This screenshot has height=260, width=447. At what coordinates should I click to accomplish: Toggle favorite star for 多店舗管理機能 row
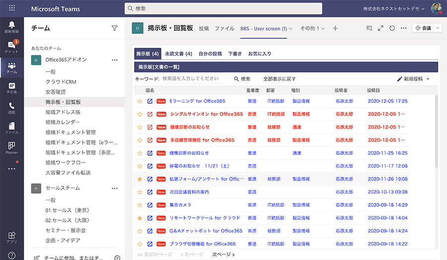coord(140,140)
